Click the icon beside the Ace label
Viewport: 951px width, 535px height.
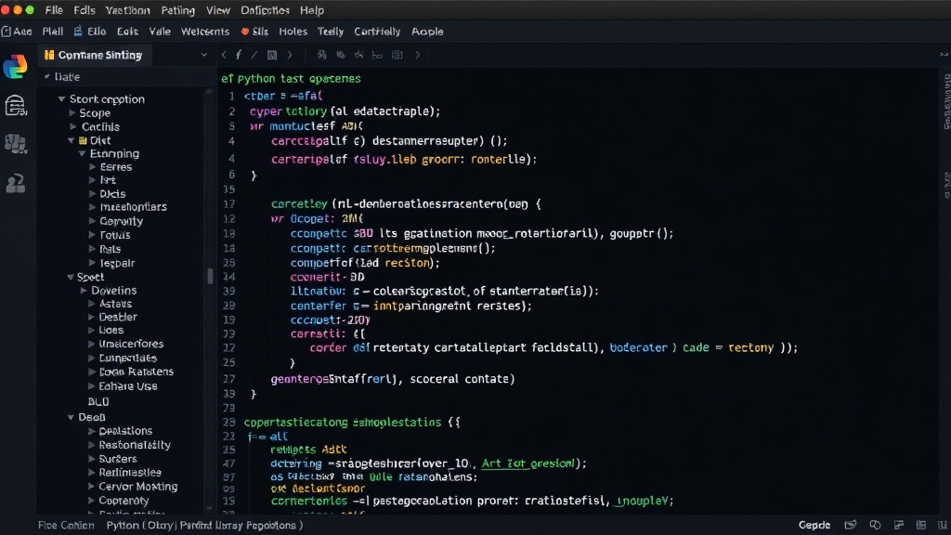[x=7, y=32]
